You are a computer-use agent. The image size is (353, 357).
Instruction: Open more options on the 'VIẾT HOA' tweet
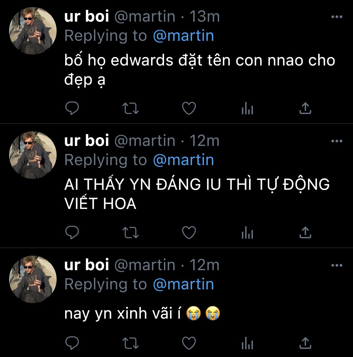coord(337,141)
